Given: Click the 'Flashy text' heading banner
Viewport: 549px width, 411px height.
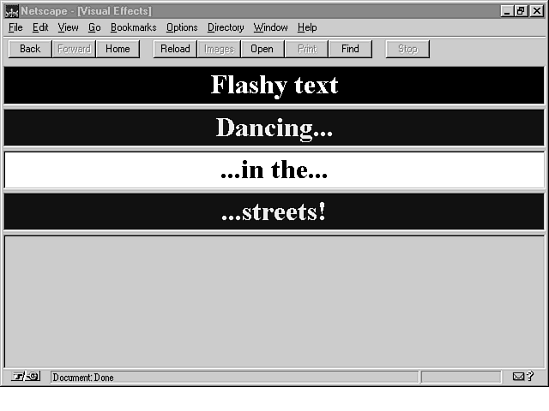Looking at the screenshot, I should click(x=274, y=86).
